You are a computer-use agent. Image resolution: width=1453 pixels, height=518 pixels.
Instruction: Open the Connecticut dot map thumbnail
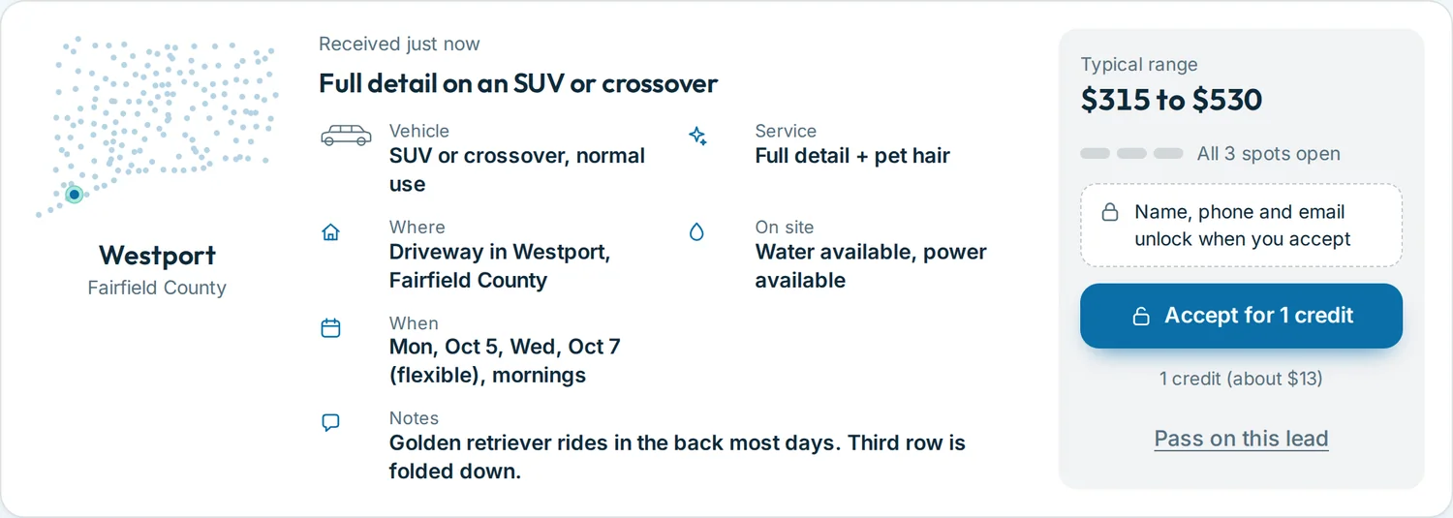click(x=157, y=126)
